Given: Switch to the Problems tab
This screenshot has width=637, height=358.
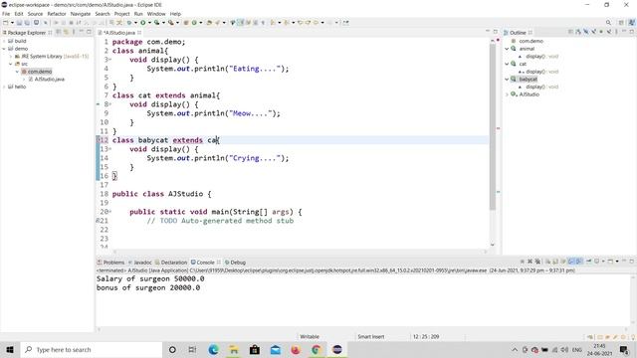Looking at the screenshot, I should coord(110,263).
